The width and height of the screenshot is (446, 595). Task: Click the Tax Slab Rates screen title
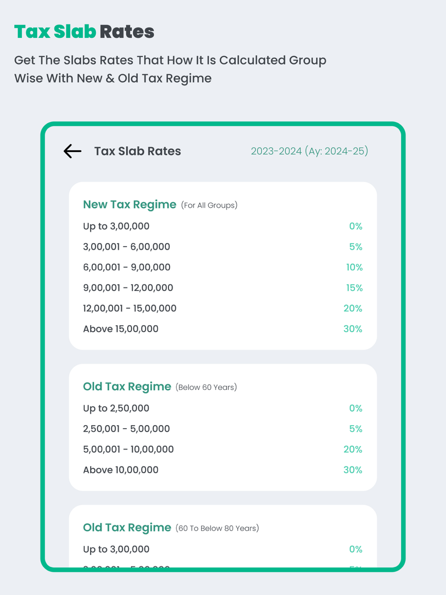pyautogui.click(x=137, y=151)
